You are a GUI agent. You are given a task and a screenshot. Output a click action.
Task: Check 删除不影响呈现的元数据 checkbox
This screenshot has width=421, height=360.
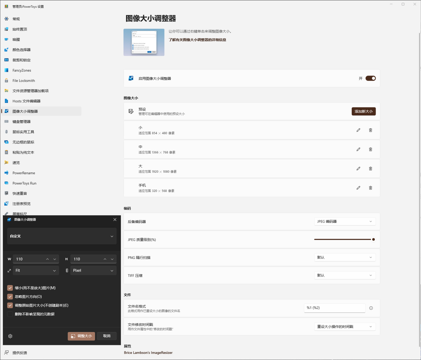point(10,314)
